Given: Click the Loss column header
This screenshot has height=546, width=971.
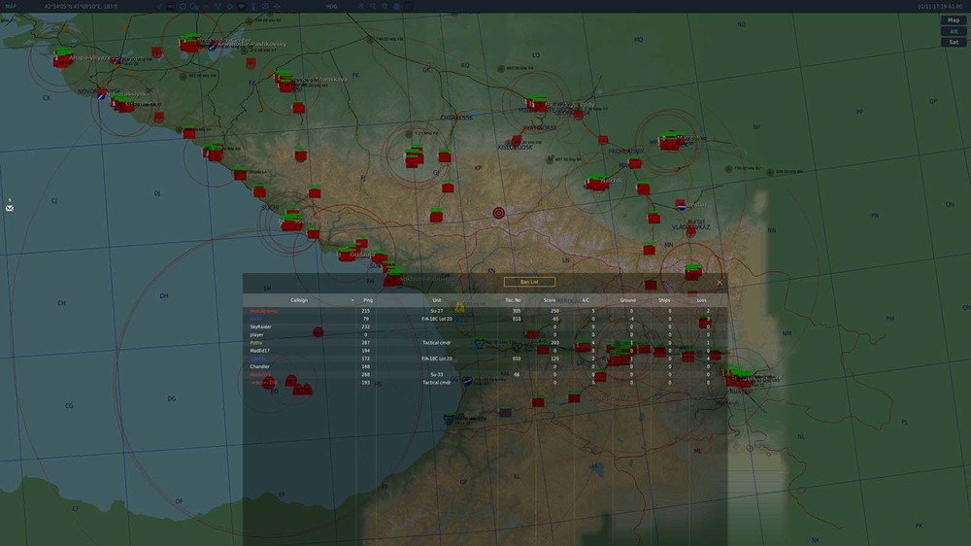Looking at the screenshot, I should 702,300.
